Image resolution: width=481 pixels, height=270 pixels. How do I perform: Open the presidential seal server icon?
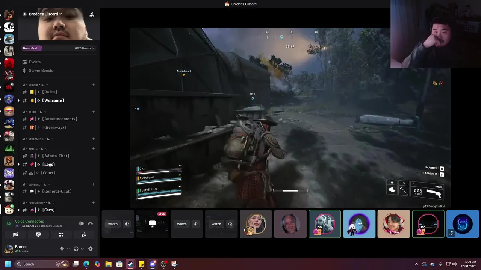click(x=9, y=99)
